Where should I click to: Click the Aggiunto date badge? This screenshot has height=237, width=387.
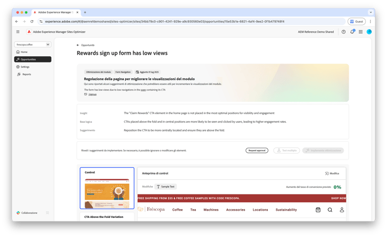coord(148,72)
